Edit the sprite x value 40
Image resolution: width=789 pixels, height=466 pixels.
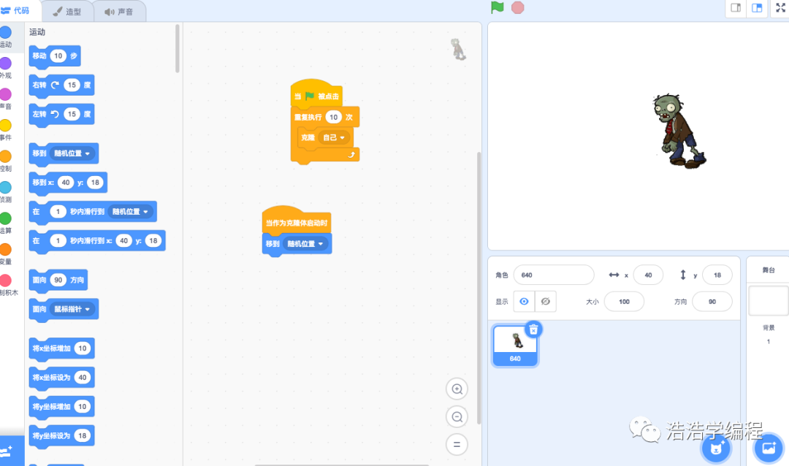648,275
